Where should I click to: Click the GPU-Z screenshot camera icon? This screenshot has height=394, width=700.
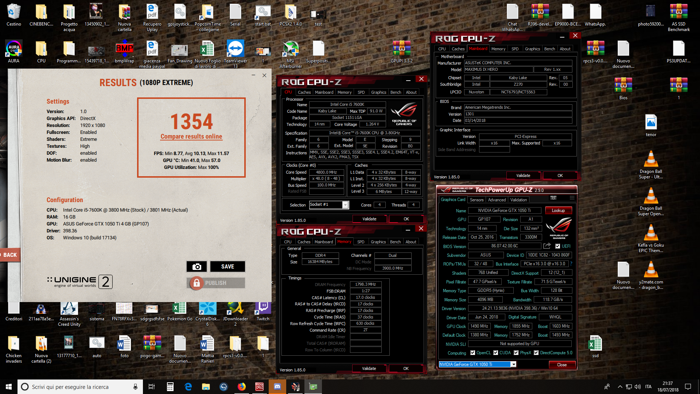[553, 198]
